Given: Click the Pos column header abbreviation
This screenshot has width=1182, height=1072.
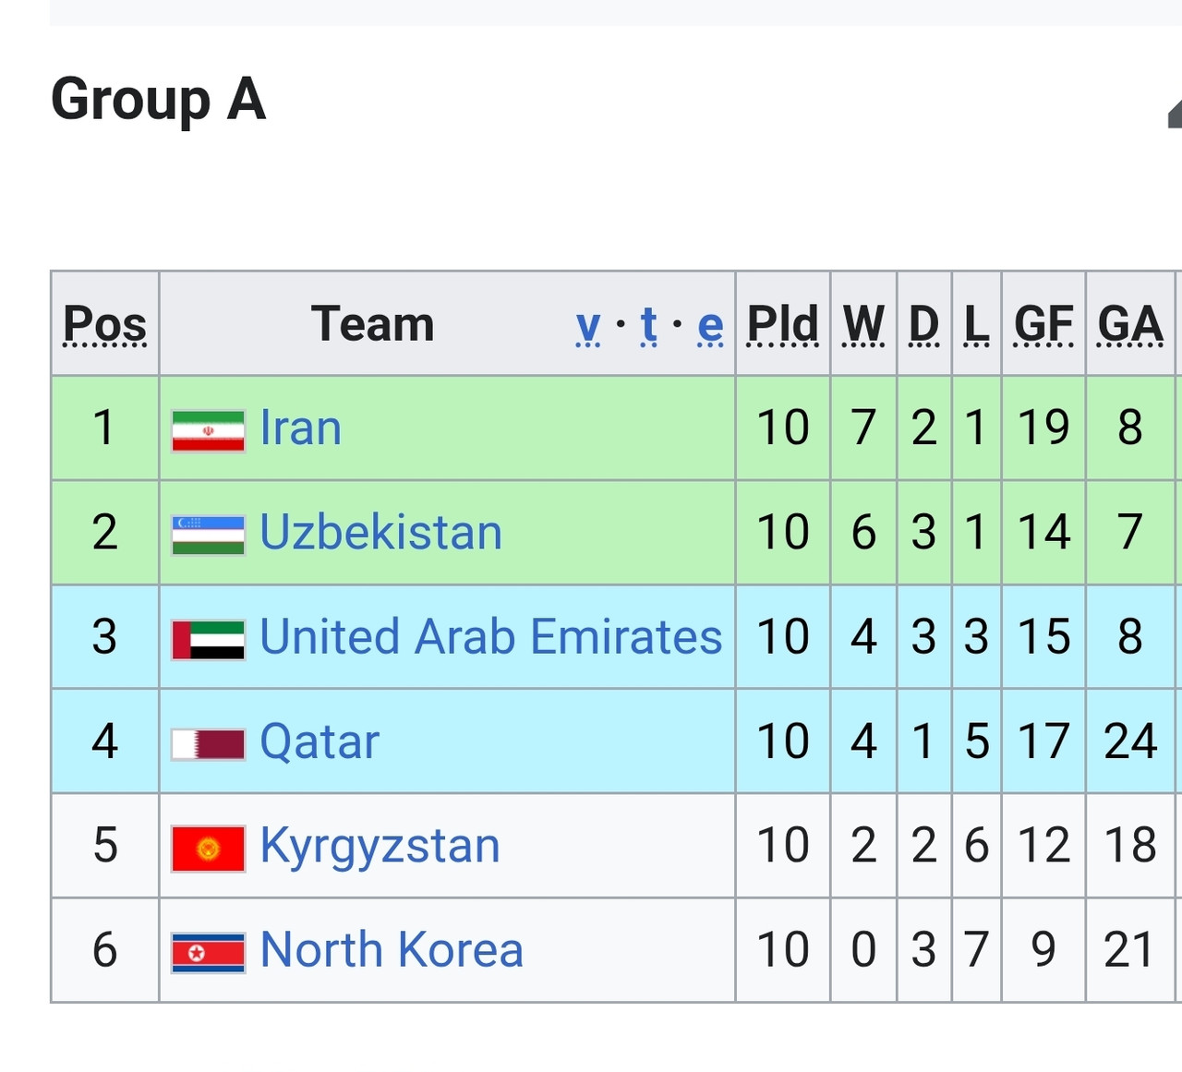Looking at the screenshot, I should click(x=104, y=325).
